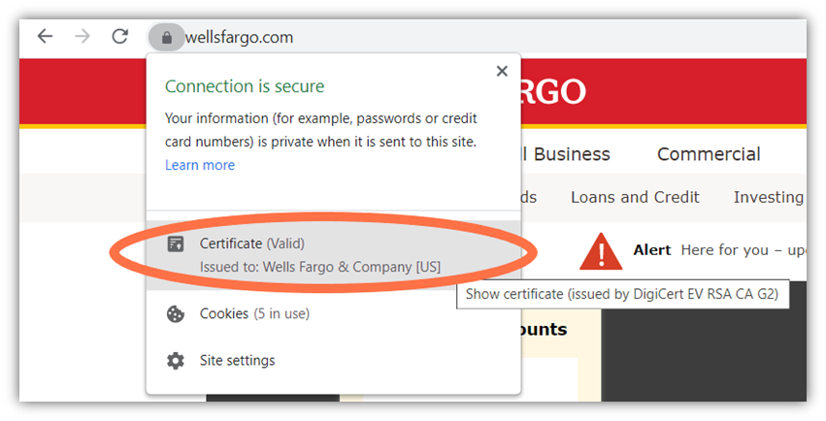826x421 pixels.
Task: Open the Investing menu
Action: pos(769,197)
